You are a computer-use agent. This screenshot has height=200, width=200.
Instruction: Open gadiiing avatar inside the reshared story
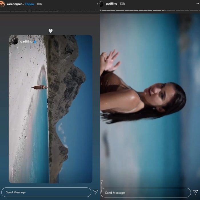pyautogui.click(x=15, y=41)
